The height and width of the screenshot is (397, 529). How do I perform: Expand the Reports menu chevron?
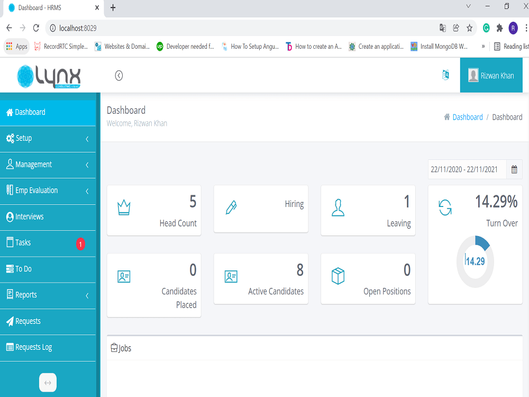click(87, 296)
